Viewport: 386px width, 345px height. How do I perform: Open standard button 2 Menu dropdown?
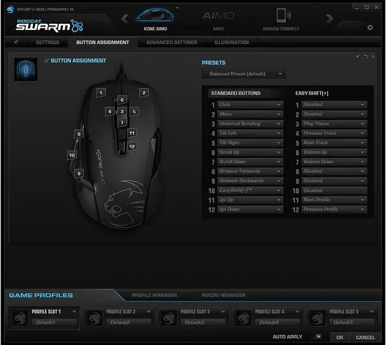[x=250, y=114]
